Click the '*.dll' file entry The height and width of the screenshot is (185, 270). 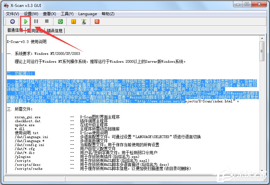click(19, 129)
